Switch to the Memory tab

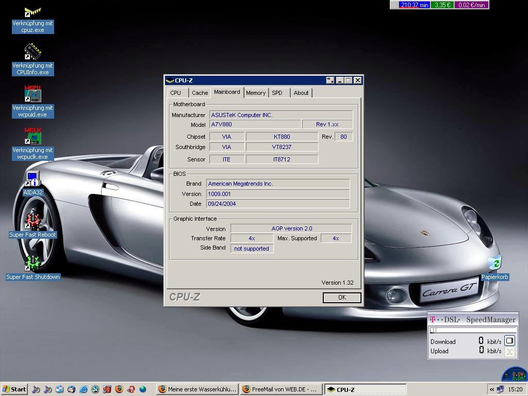point(255,93)
